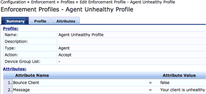The width and height of the screenshot is (206, 94).
Task: Go to Profiles in breadcrumb
Action: (x=67, y=2)
